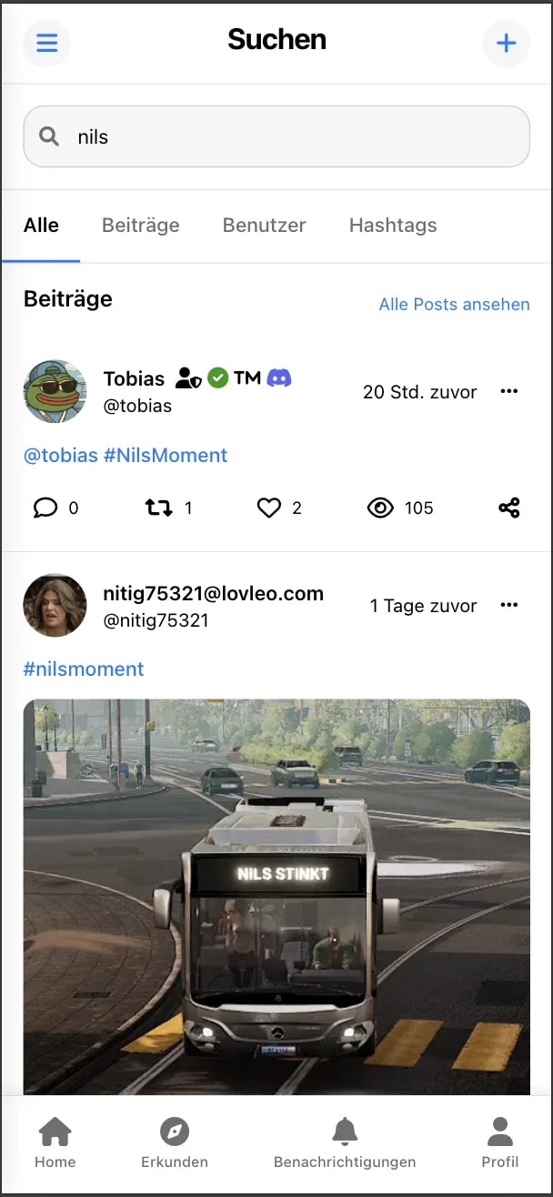The image size is (553, 1197).
Task: Open comments on Tobias's post
Action: click(x=45, y=508)
